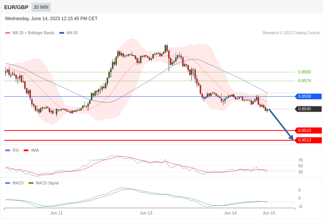The image size is (323, 219).
Task: Click the RSI 50 axis value
Action: (x=301, y=166)
